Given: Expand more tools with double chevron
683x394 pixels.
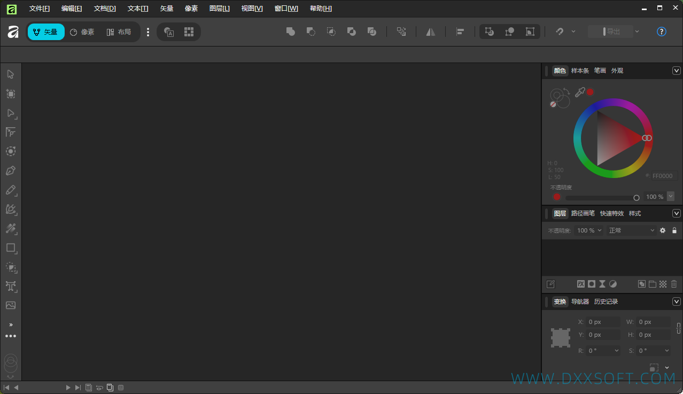Looking at the screenshot, I should click(11, 325).
